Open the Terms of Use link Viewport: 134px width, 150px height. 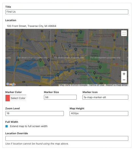pos(97,85)
